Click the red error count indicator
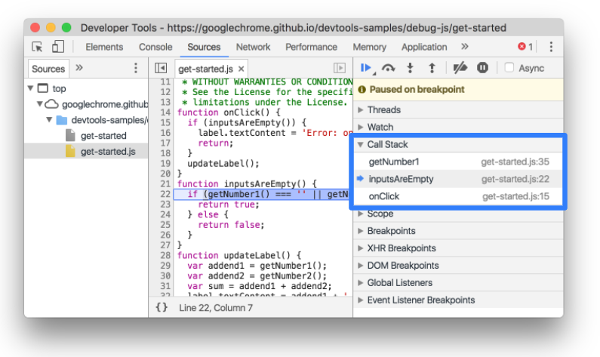This screenshot has height=357, width=600. pos(525,47)
